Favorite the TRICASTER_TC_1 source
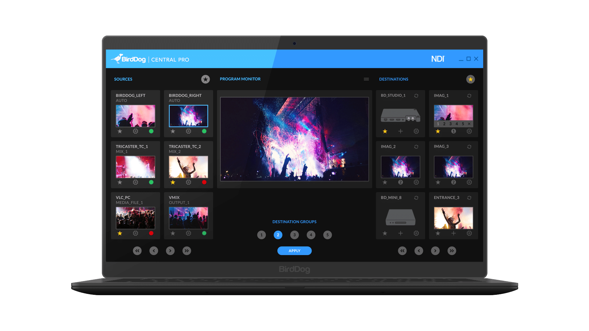 pyautogui.click(x=120, y=182)
